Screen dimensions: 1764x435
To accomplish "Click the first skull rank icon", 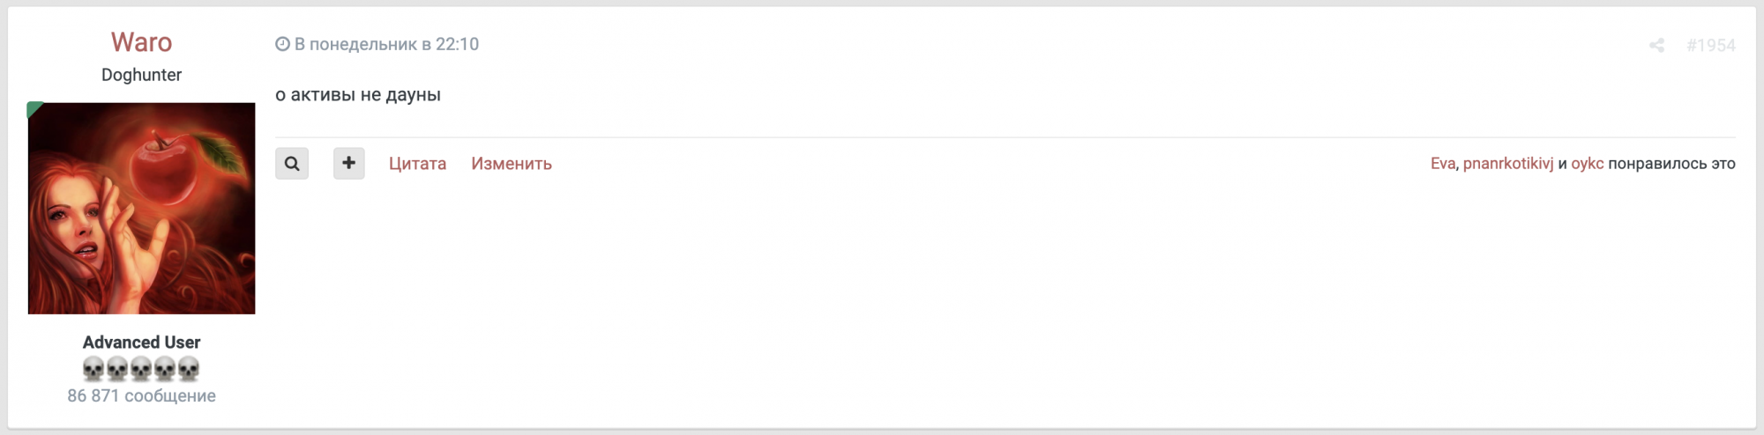I will point(93,368).
